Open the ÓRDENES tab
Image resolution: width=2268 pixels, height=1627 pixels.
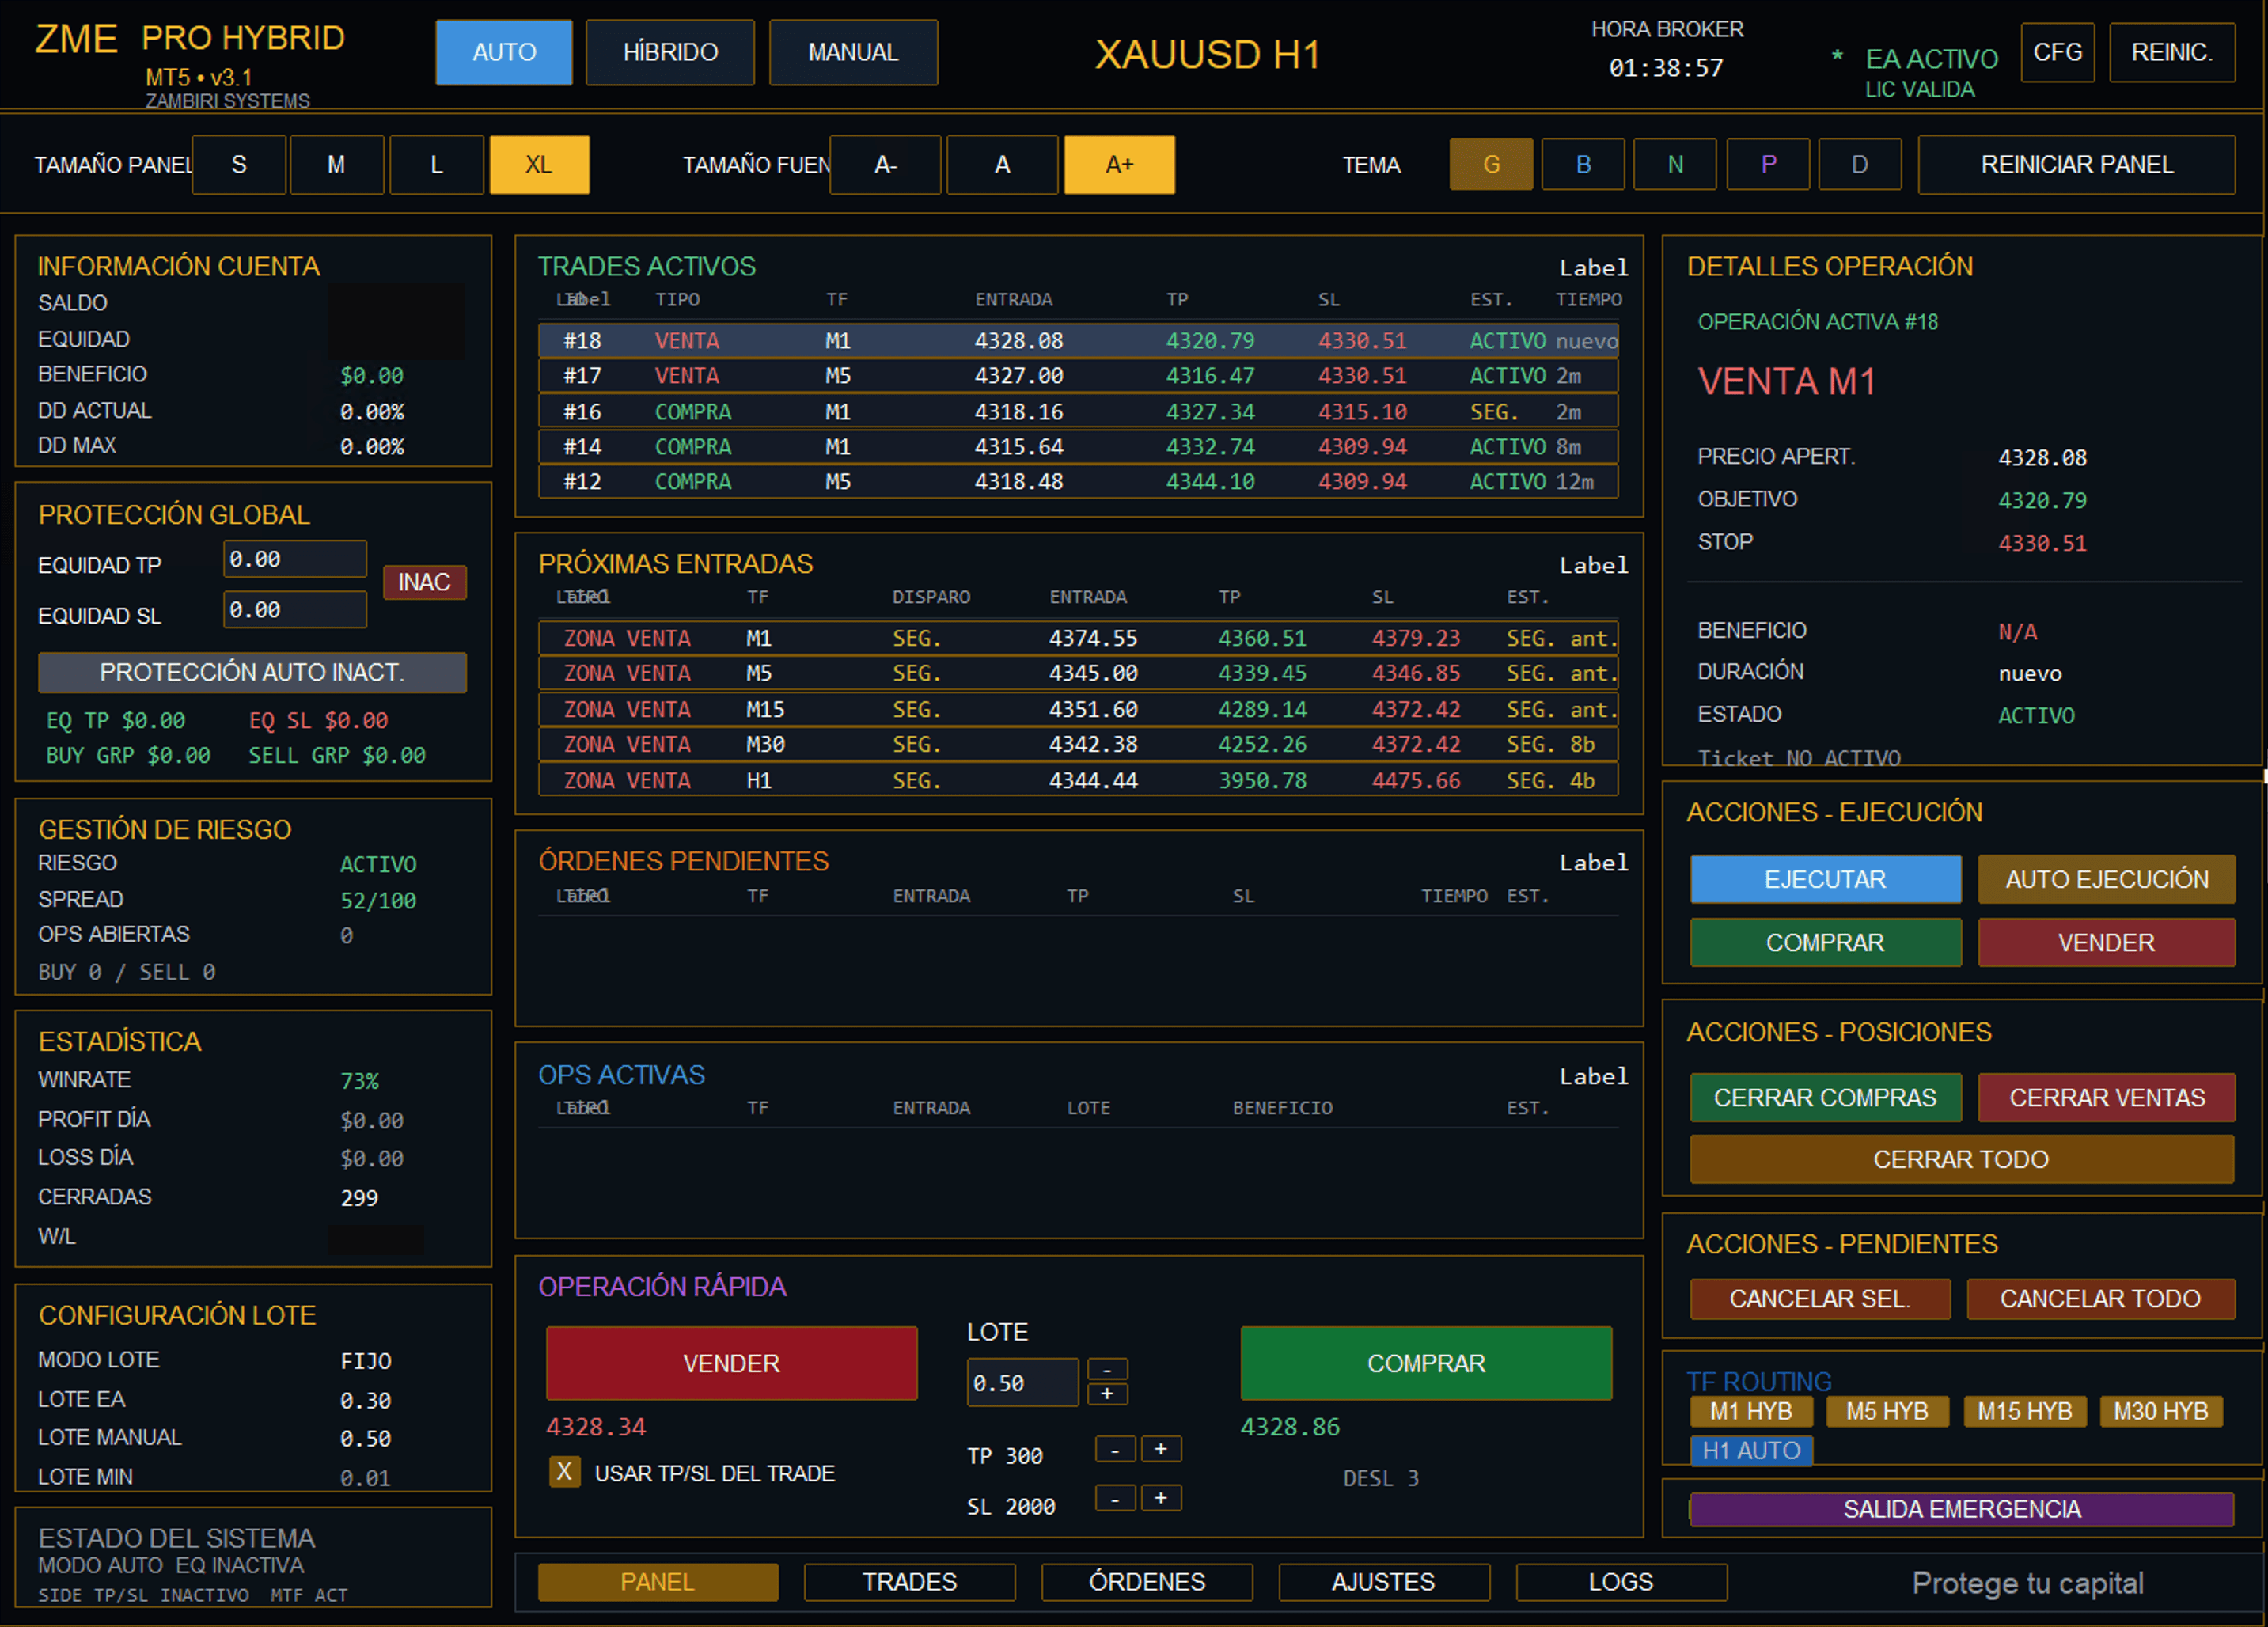[x=1147, y=1582]
